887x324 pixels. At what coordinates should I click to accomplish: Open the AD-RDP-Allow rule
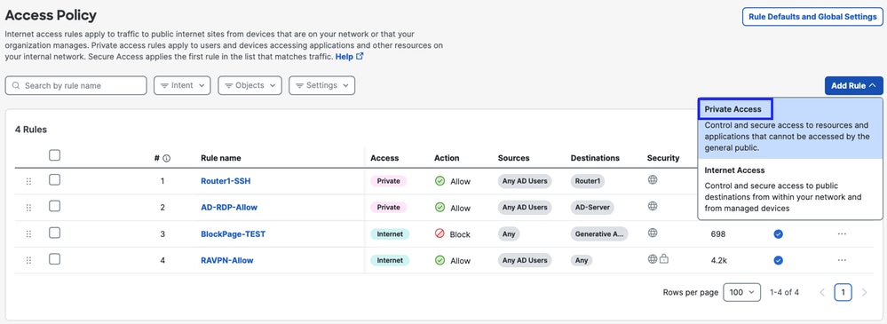229,208
